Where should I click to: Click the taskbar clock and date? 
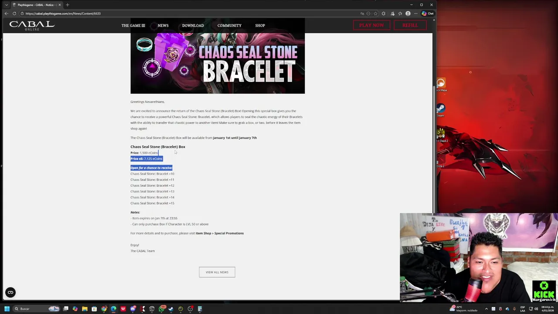point(548,309)
